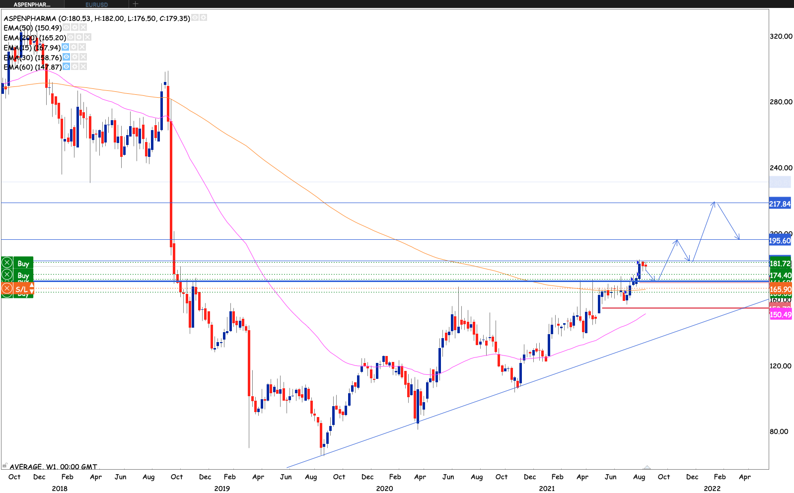Open settings gear for EMA(15) indicator
This screenshot has height=493, width=794.
(x=74, y=47)
